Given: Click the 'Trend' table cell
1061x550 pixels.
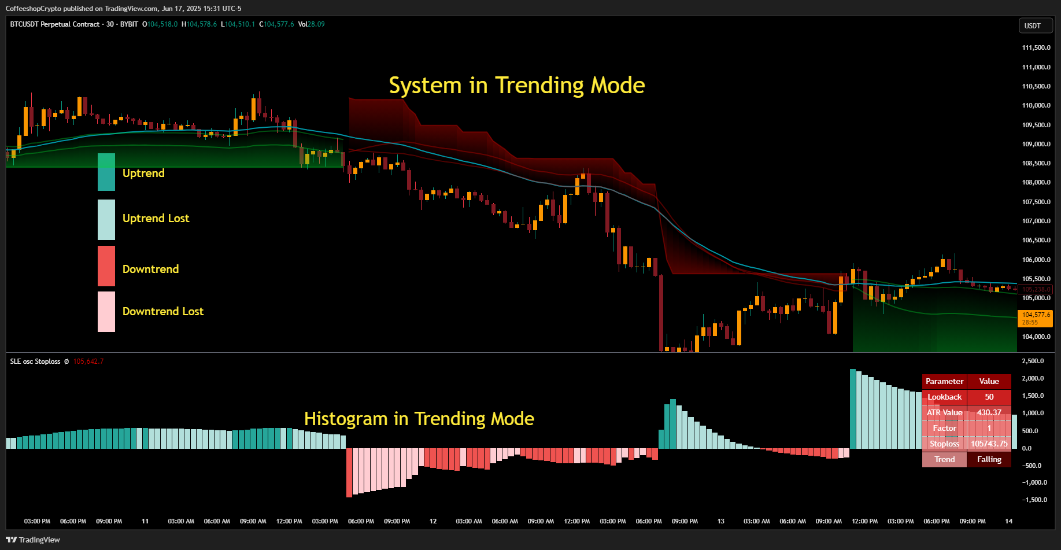Looking at the screenshot, I should tap(945, 460).
